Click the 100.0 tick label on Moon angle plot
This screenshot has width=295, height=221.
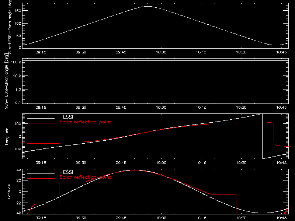click(16, 62)
